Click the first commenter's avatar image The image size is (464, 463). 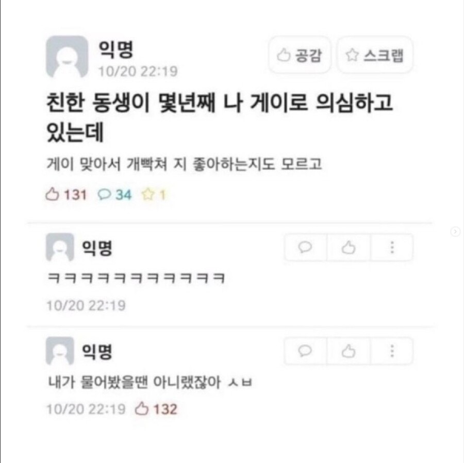(60, 247)
